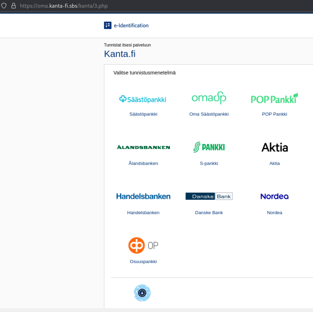Select the green S-Pankki logo

click(x=209, y=147)
